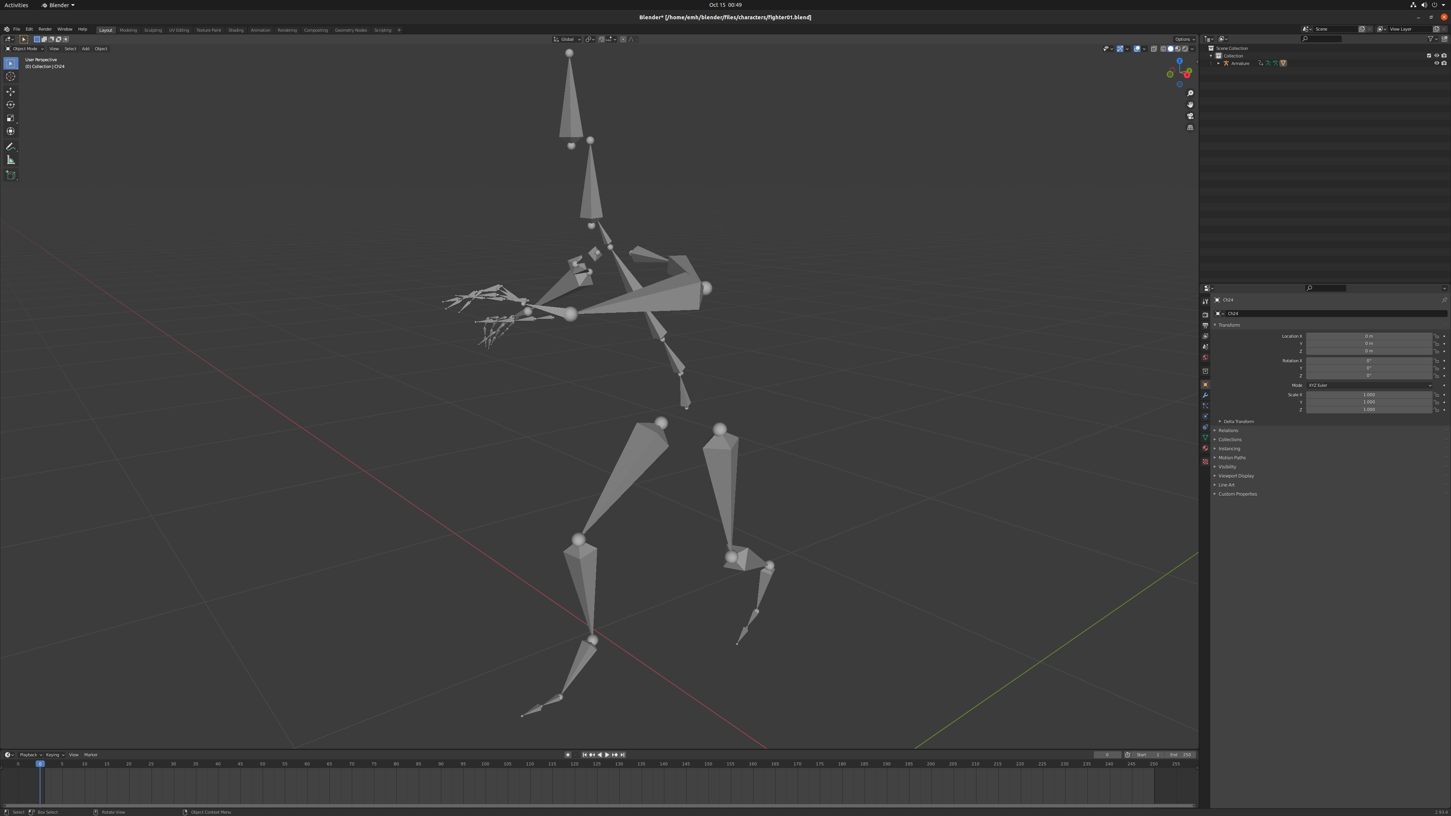Open the Output properties tab
Viewport: 1451px width, 816px height.
pos(1205,326)
